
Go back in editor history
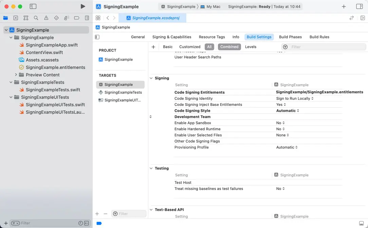pyautogui.click(x=108, y=18)
